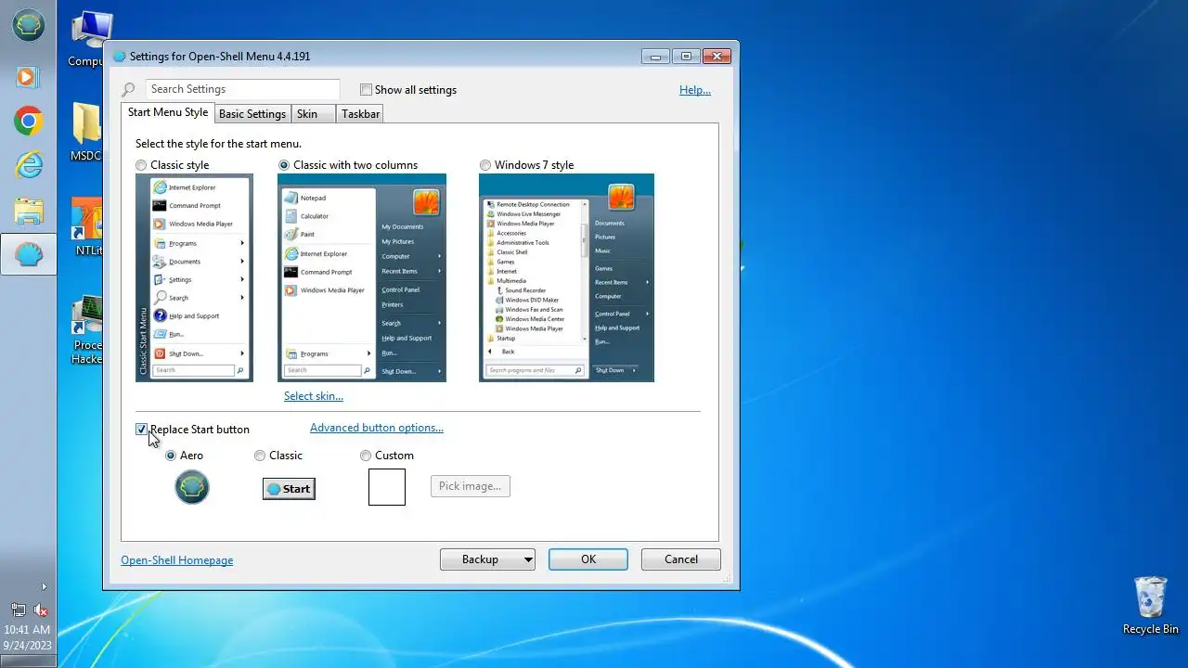Image resolution: width=1188 pixels, height=668 pixels.
Task: Click the empty Custom button image box
Action: (387, 487)
